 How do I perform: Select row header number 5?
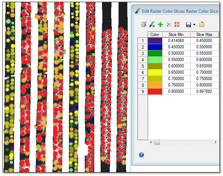pos(143,66)
